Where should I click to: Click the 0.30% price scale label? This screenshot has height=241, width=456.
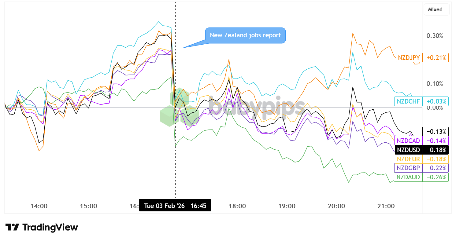click(435, 36)
